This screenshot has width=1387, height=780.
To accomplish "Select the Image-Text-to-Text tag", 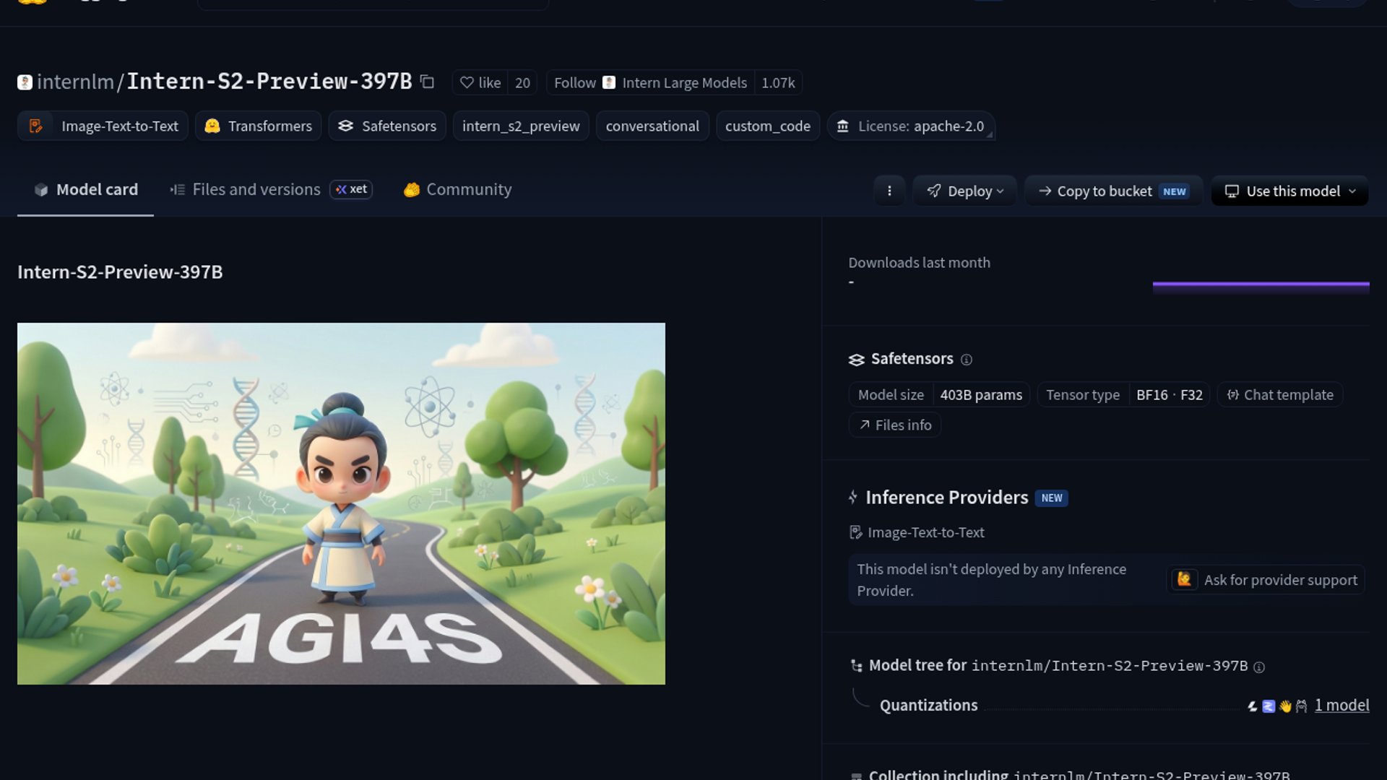I will (x=103, y=126).
